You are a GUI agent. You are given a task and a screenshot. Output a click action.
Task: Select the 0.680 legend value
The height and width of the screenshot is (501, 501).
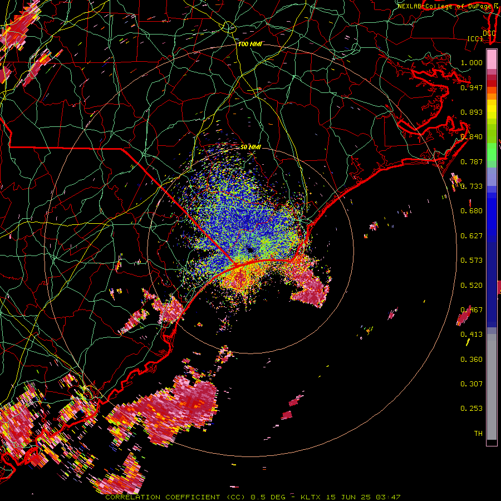coord(471,211)
